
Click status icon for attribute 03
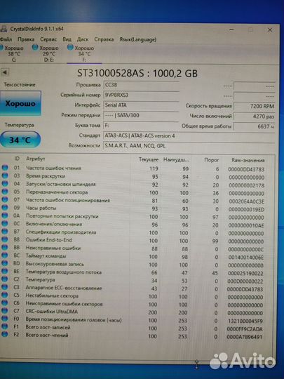point(5,175)
